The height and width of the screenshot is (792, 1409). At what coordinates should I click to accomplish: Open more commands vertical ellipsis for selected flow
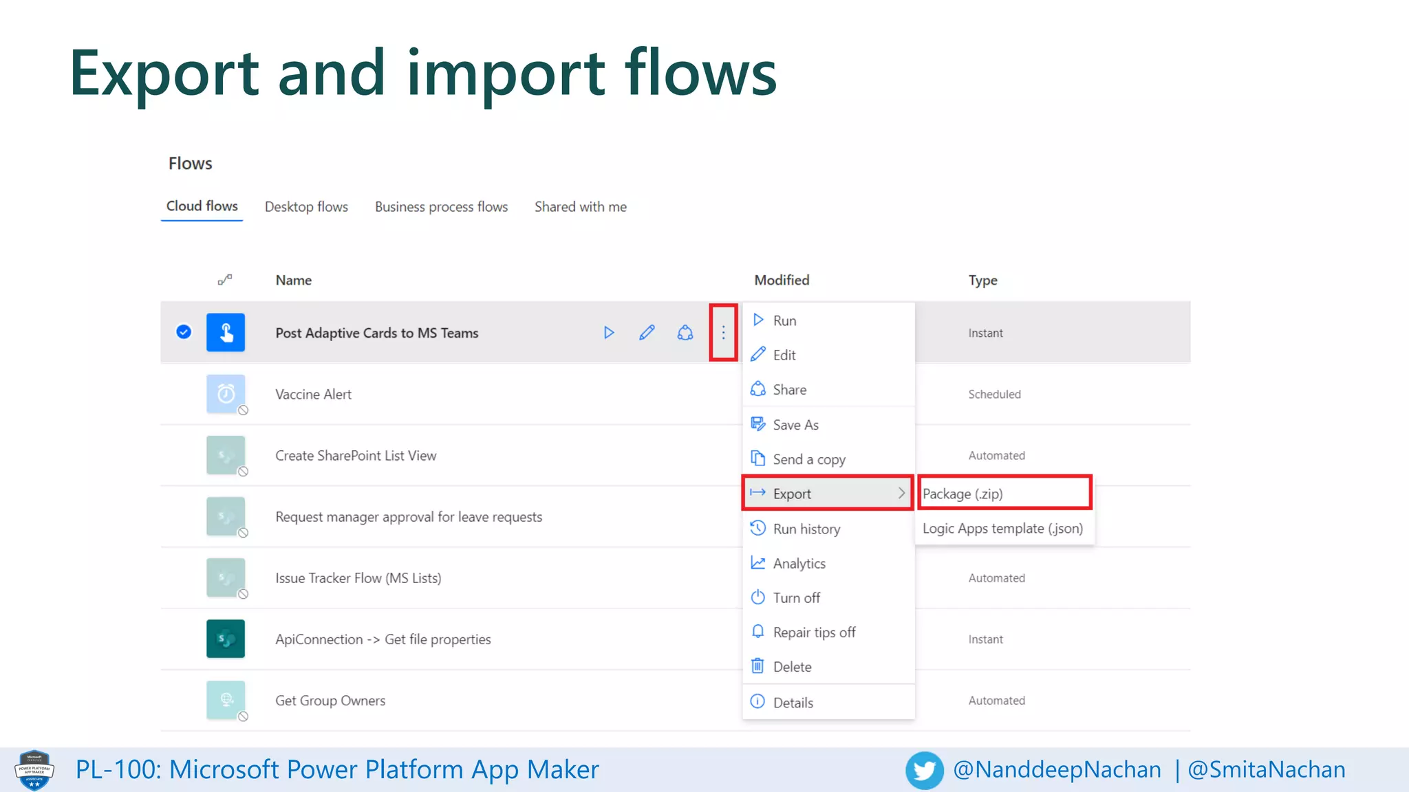pyautogui.click(x=723, y=333)
